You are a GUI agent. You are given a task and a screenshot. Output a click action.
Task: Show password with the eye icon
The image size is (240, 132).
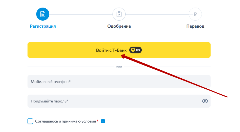(205, 101)
